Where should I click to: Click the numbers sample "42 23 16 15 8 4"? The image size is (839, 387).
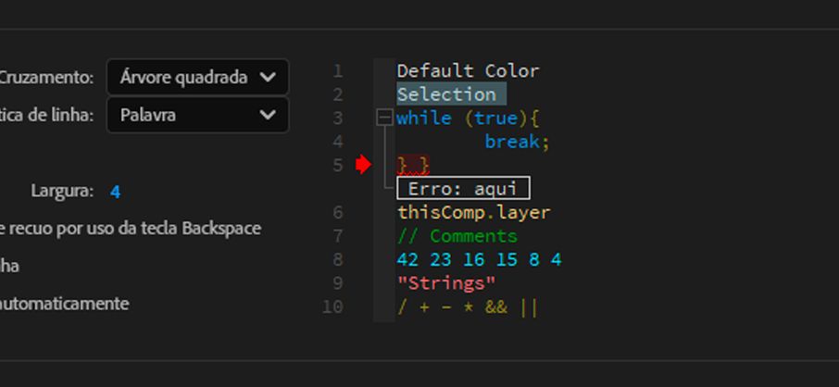(x=479, y=260)
